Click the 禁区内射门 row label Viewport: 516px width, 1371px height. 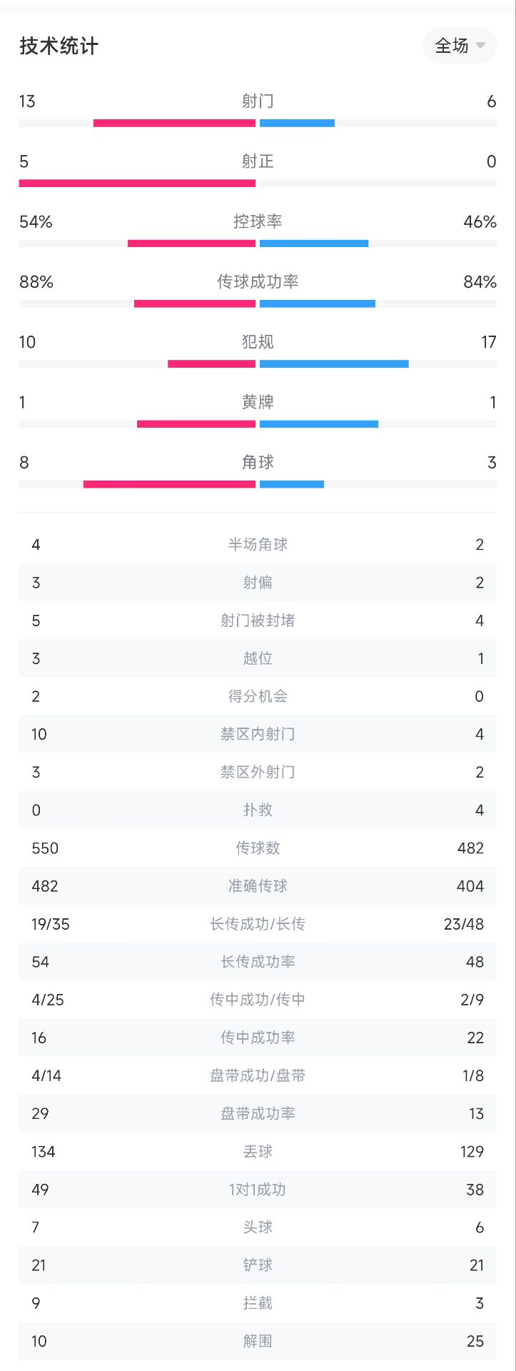[258, 734]
